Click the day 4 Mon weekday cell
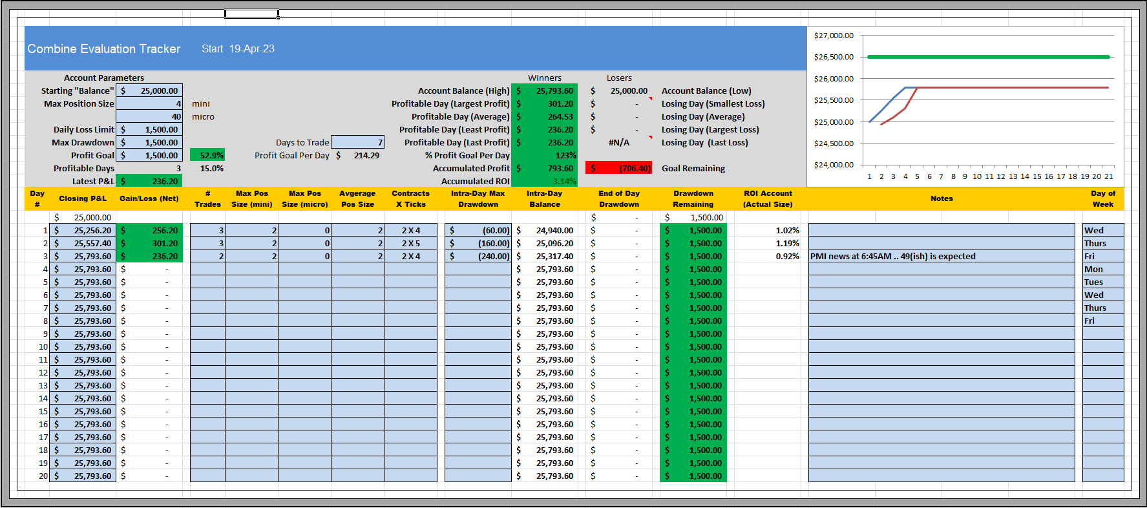Viewport: 1147px width, 508px height. tap(1103, 269)
